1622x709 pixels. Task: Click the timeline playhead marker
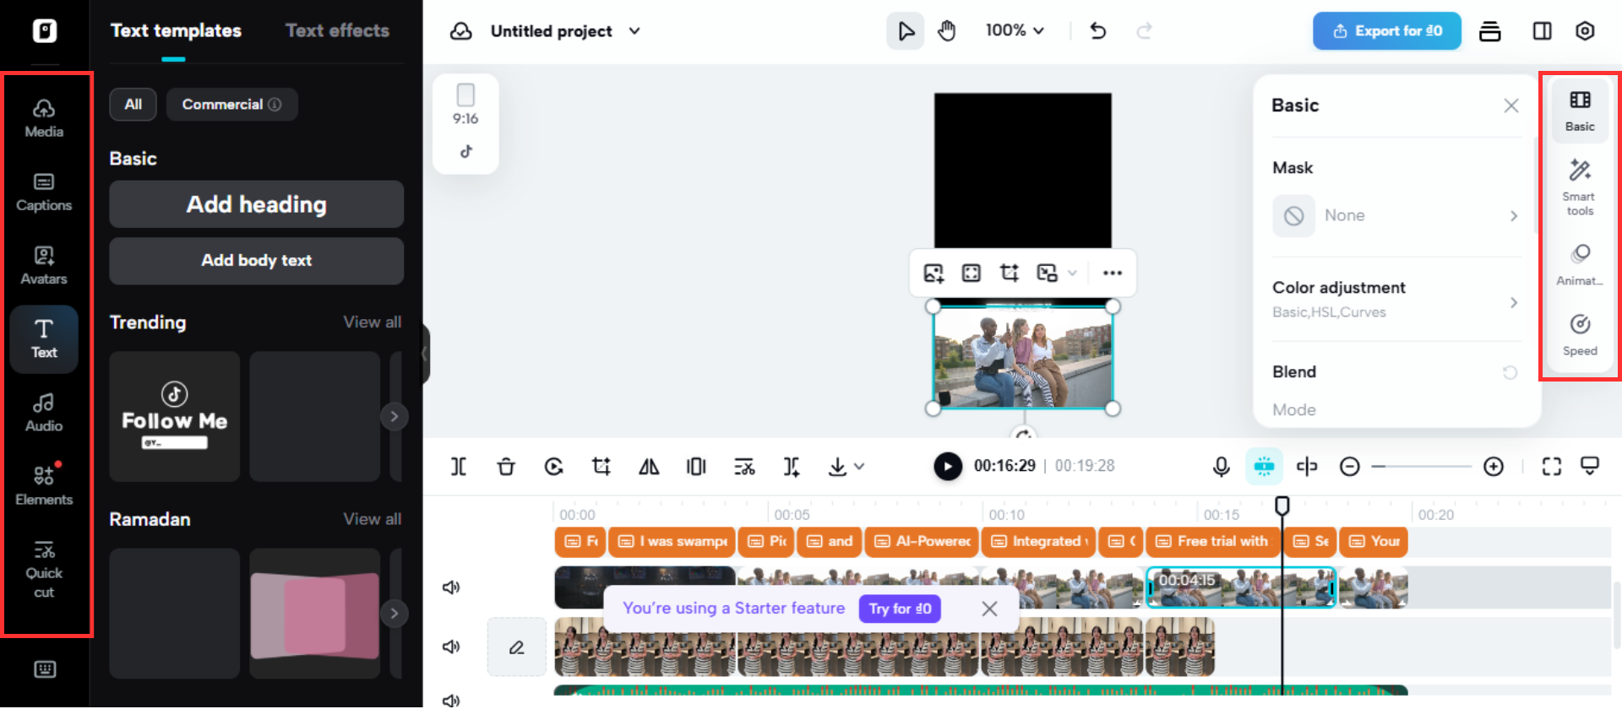pos(1282,505)
